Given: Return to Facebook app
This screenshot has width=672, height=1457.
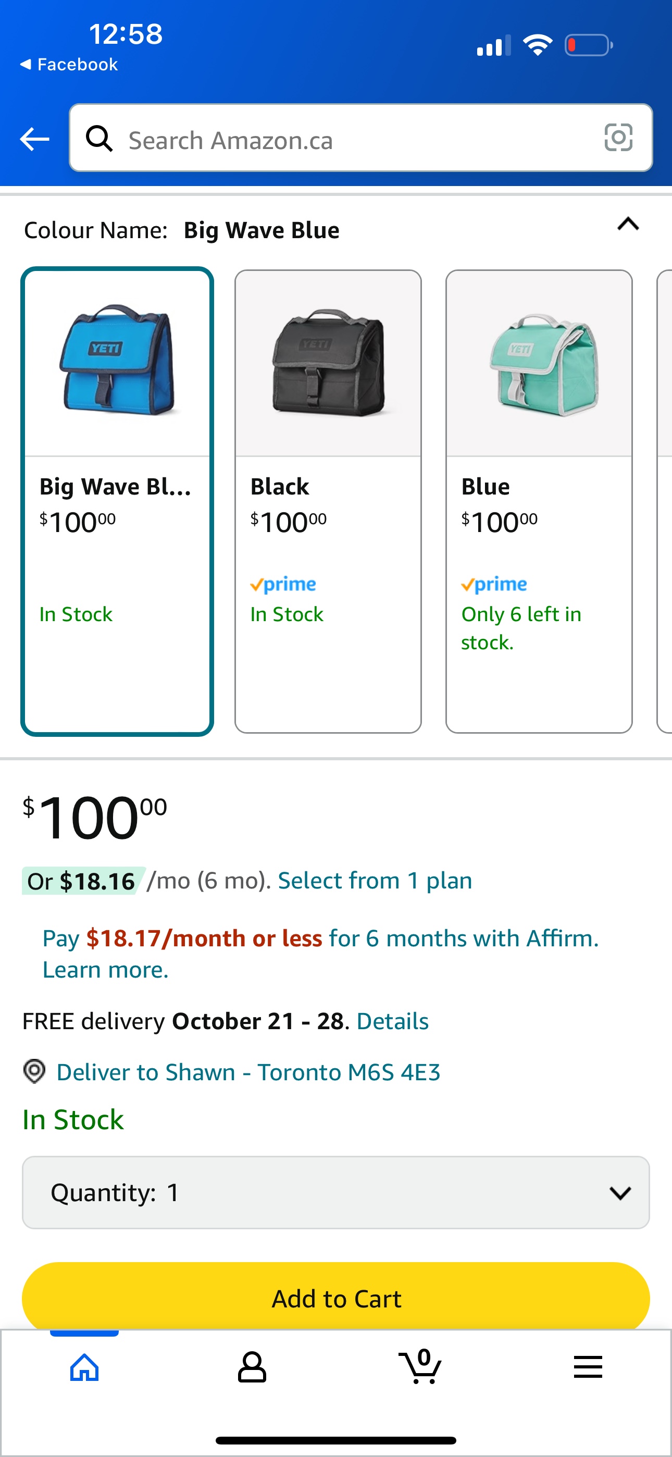Looking at the screenshot, I should (69, 65).
